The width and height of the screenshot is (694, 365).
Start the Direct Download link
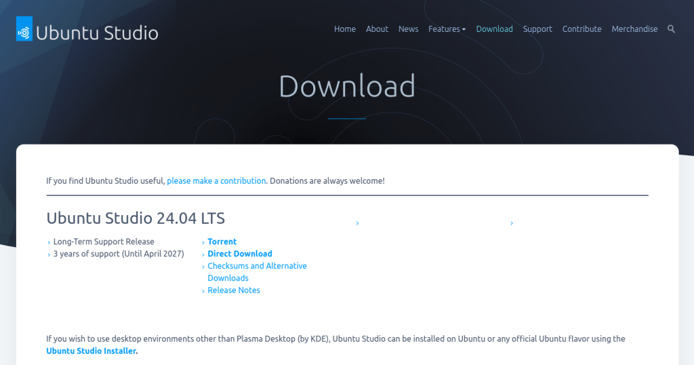coord(239,254)
